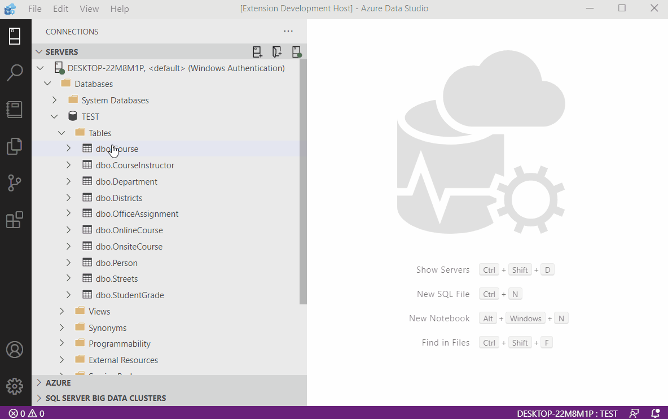This screenshot has height=419, width=668.
Task: Select the dbo.Streets table
Action: tap(117, 279)
